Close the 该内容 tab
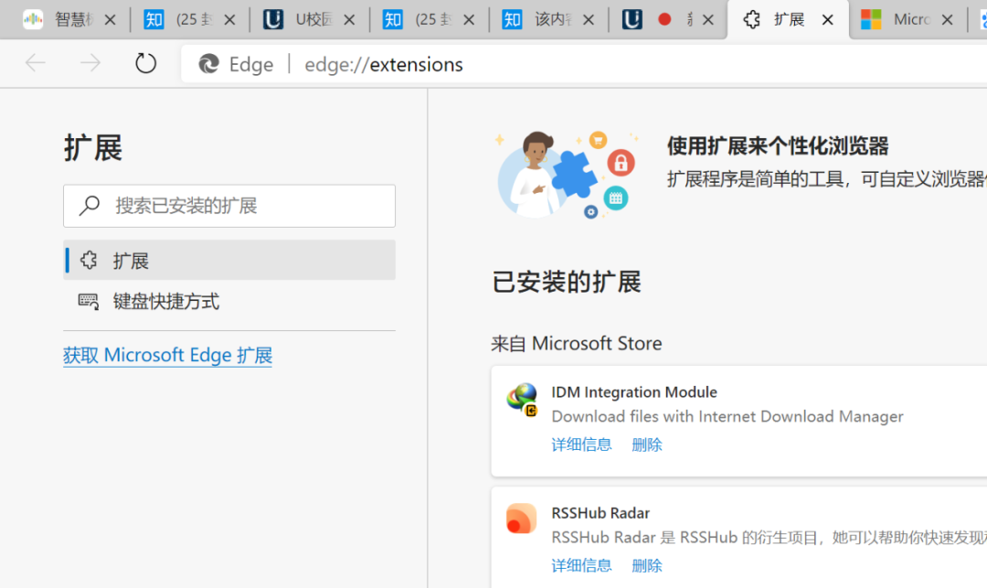This screenshot has width=987, height=588. click(589, 20)
